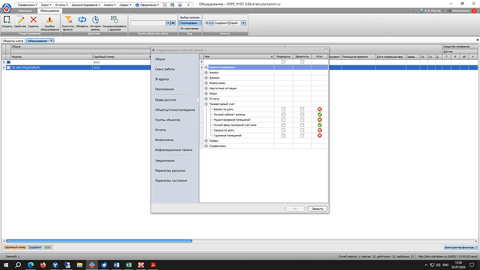Viewport: 480px width, 270px height.
Task: Check Разрешить for Удаление помещений
Action: pyautogui.click(x=283, y=136)
